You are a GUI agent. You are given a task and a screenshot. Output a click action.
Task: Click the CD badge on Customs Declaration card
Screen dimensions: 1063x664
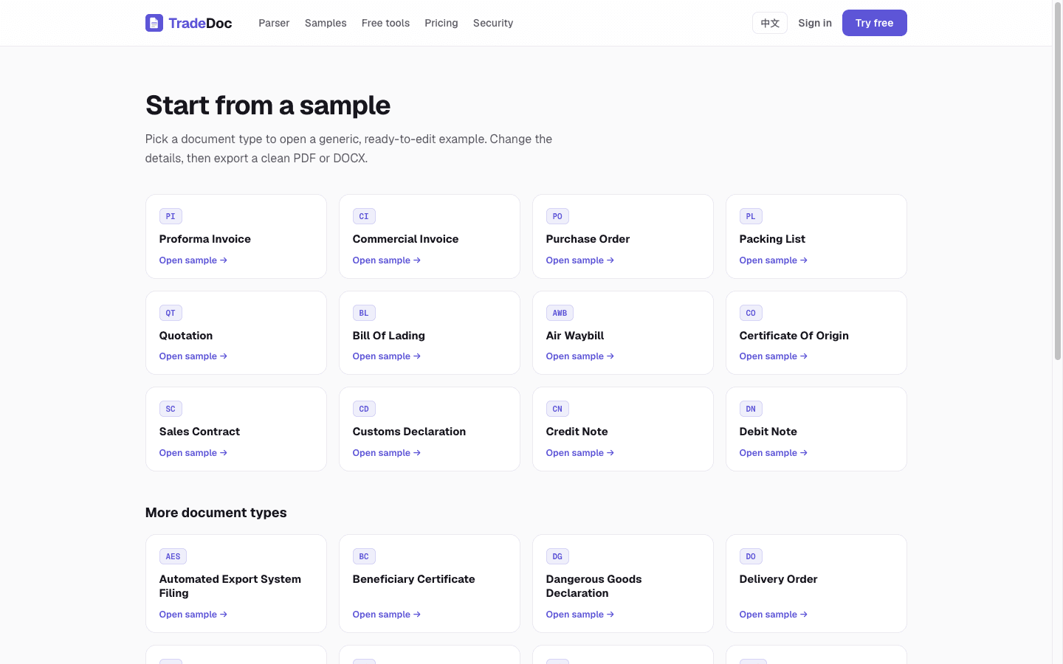(364, 409)
